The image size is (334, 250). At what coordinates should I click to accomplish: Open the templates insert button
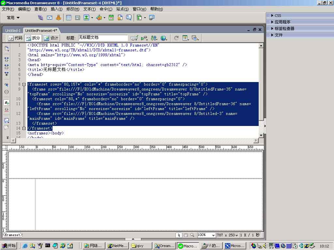pyautogui.click(x=139, y=18)
